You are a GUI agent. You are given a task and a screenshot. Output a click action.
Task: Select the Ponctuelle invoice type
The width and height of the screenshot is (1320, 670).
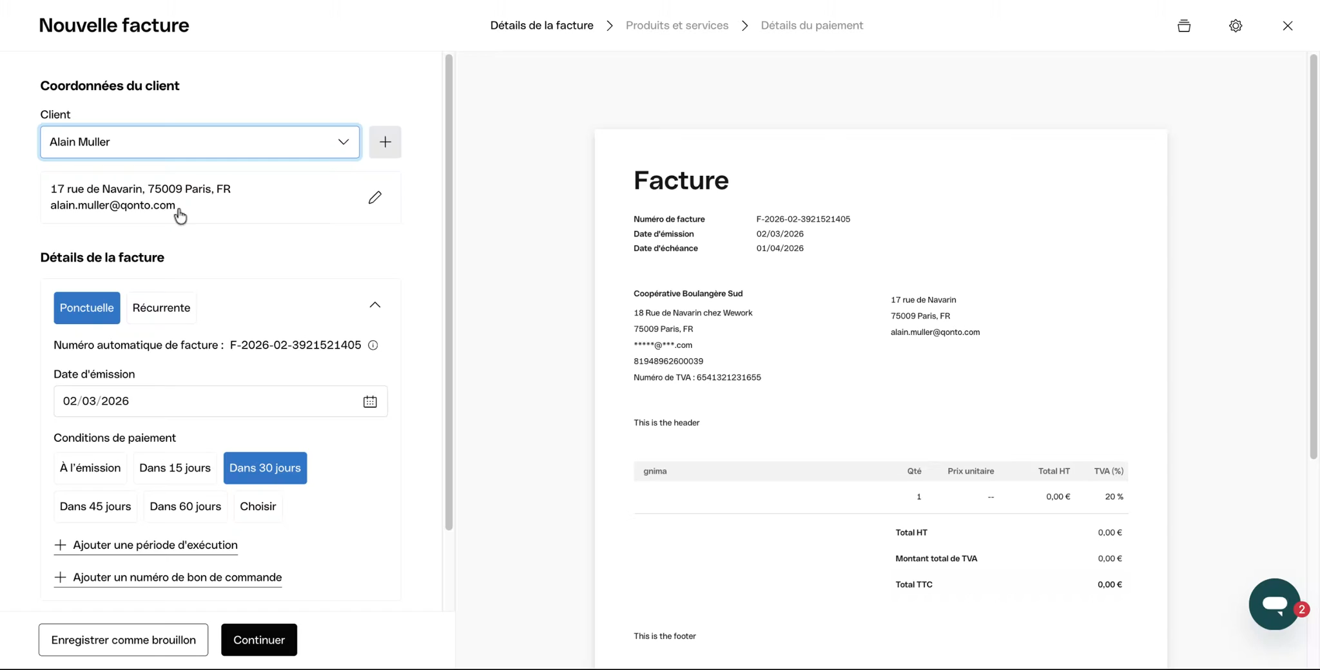click(x=86, y=308)
